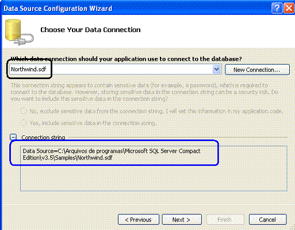This screenshot has width=295, height=230.
Task: Click the disabled Finish button
Action: tap(225, 220)
